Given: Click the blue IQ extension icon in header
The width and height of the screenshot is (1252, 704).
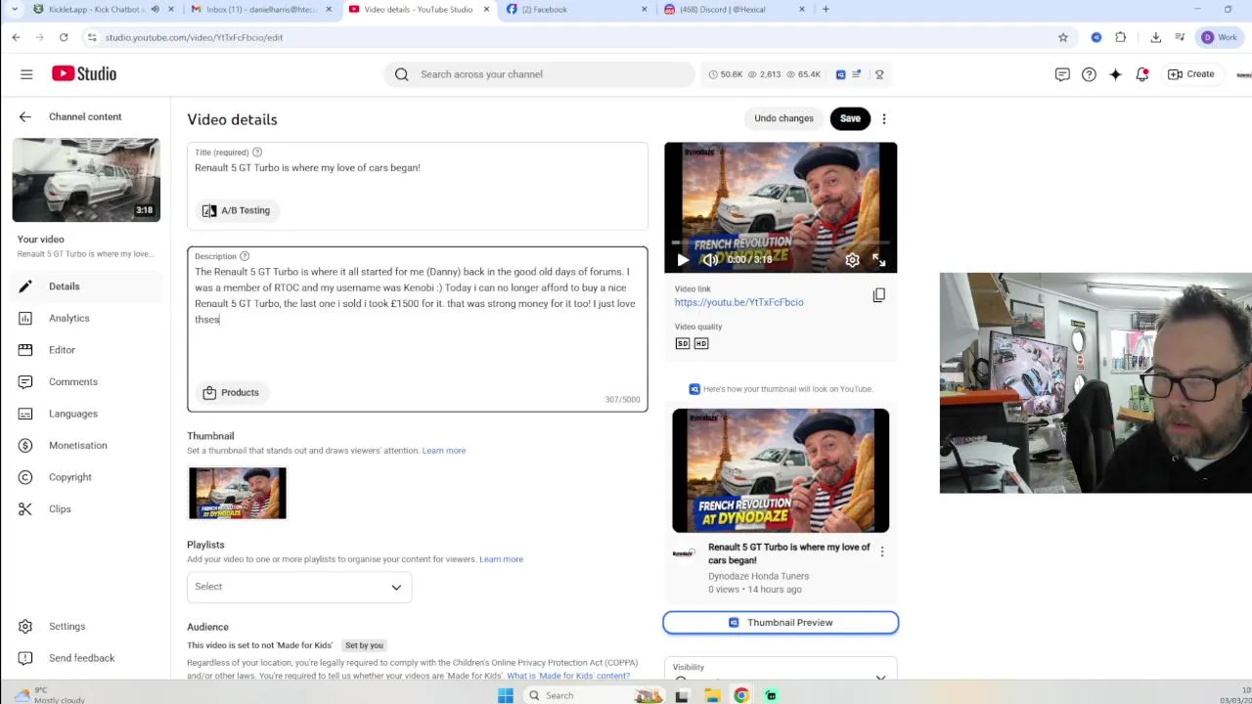Looking at the screenshot, I should 840,74.
